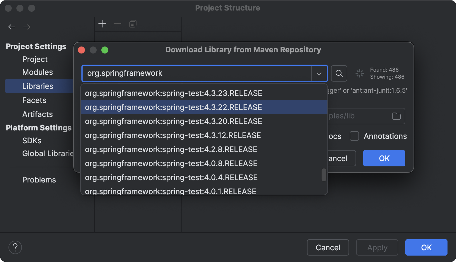The image size is (456, 262).
Task: Confirm download with the OK button
Action: point(384,158)
